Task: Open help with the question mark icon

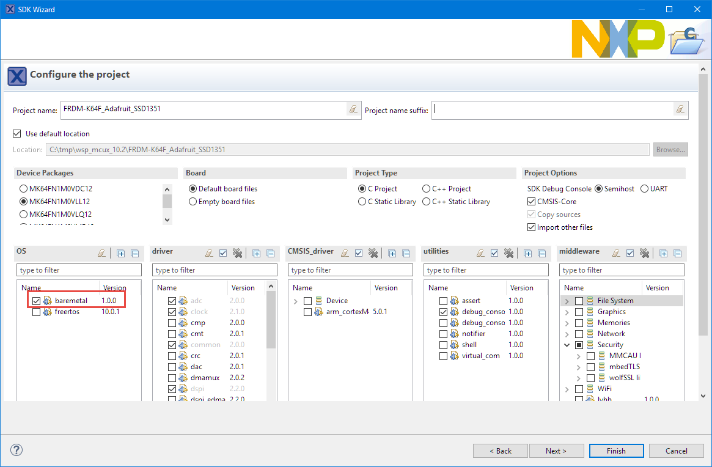Action: [x=17, y=450]
